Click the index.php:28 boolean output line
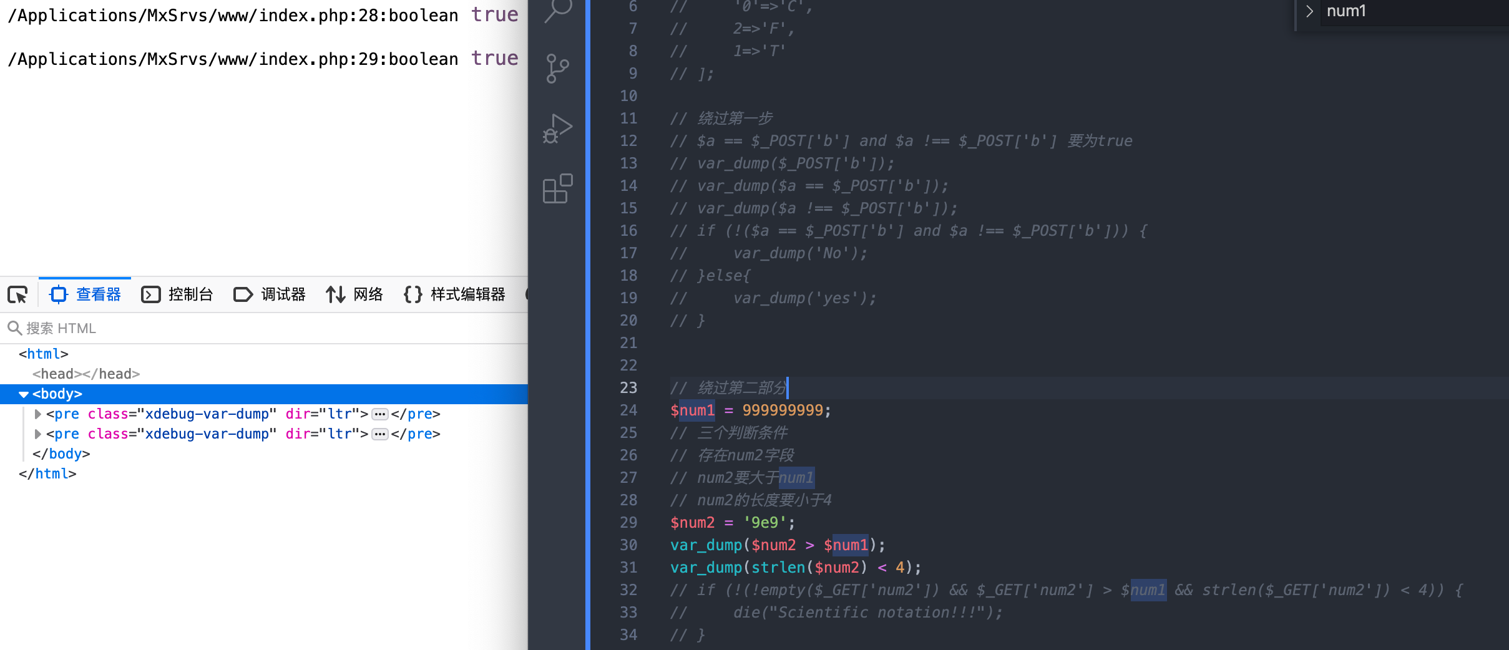 pos(263,15)
